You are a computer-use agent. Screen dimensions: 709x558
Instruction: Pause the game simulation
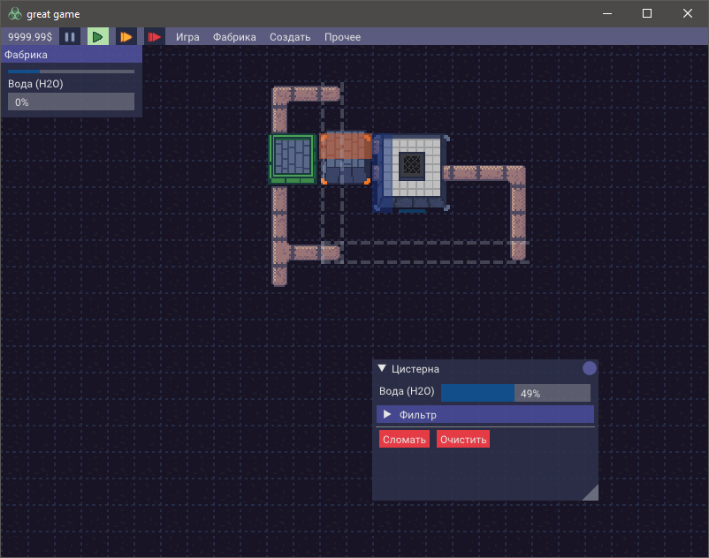[70, 37]
